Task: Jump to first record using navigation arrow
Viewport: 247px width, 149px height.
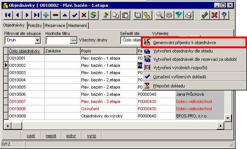Action: tap(8, 15)
